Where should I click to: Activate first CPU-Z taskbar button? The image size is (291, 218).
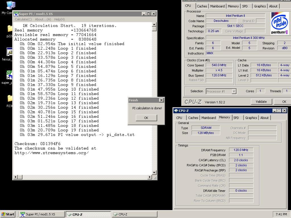tap(88, 214)
